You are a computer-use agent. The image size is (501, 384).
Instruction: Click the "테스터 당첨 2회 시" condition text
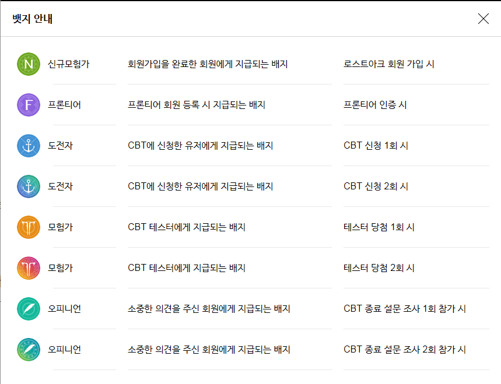tap(379, 268)
